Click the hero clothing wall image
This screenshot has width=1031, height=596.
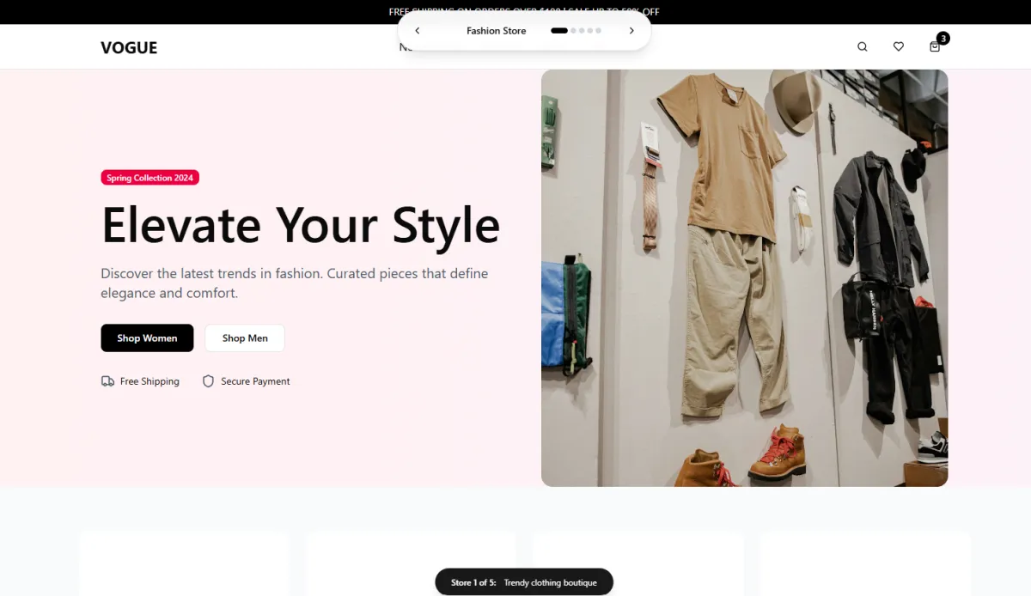(745, 278)
